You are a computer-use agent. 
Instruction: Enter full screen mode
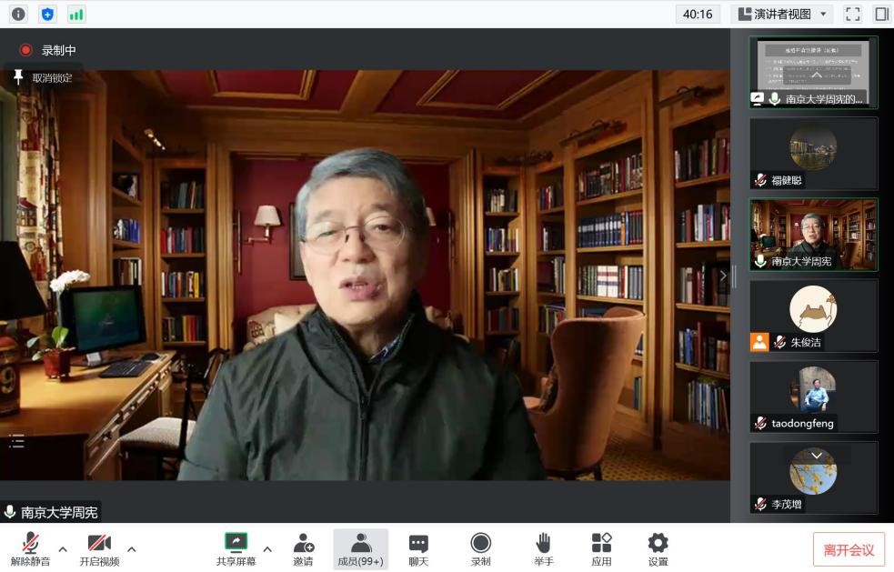[x=852, y=14]
